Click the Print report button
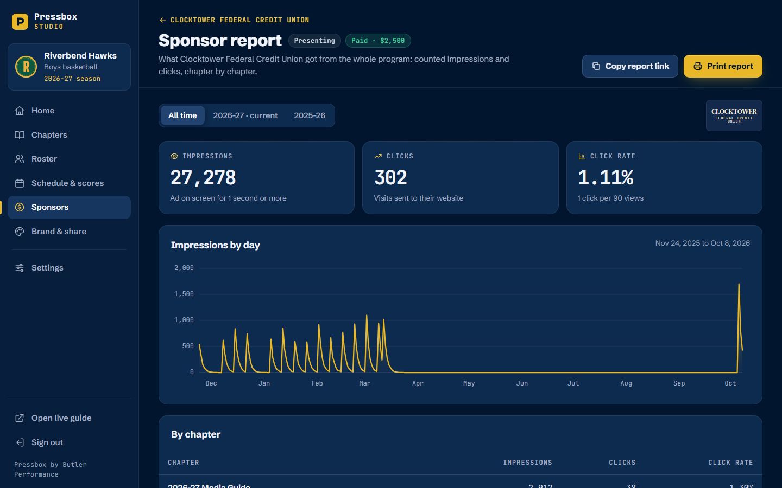The width and height of the screenshot is (782, 488). 723,66
